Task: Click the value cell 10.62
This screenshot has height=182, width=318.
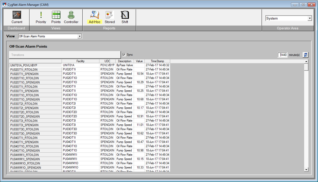Action: point(139,133)
